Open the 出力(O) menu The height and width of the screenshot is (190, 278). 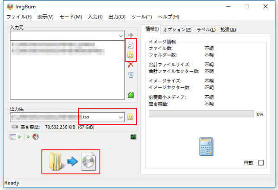point(117,17)
